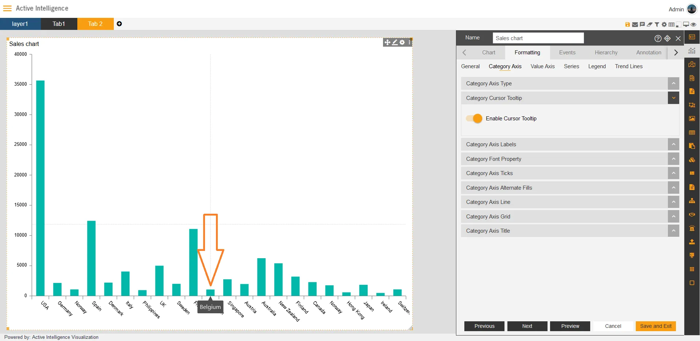This screenshot has height=341, width=700.
Task: Expand the Category Axis Labels section
Action: 673,144
